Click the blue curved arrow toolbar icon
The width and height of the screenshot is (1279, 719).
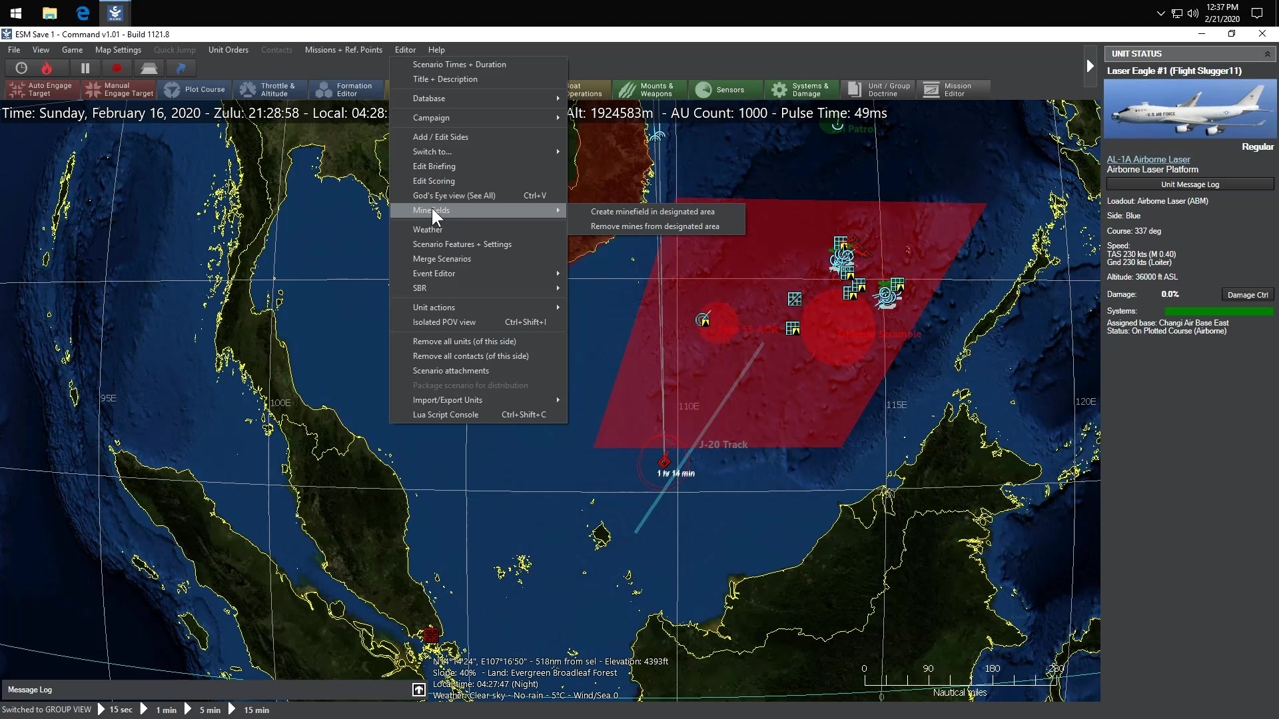(x=181, y=68)
